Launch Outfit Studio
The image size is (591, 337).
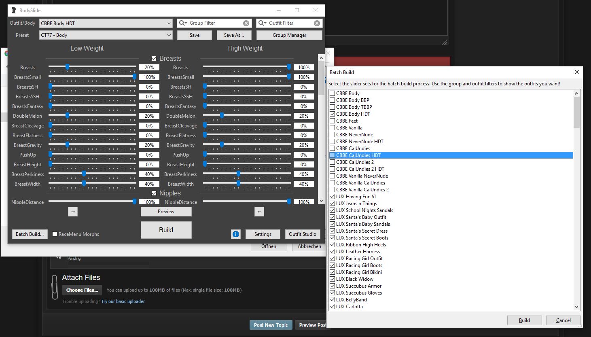click(x=303, y=234)
